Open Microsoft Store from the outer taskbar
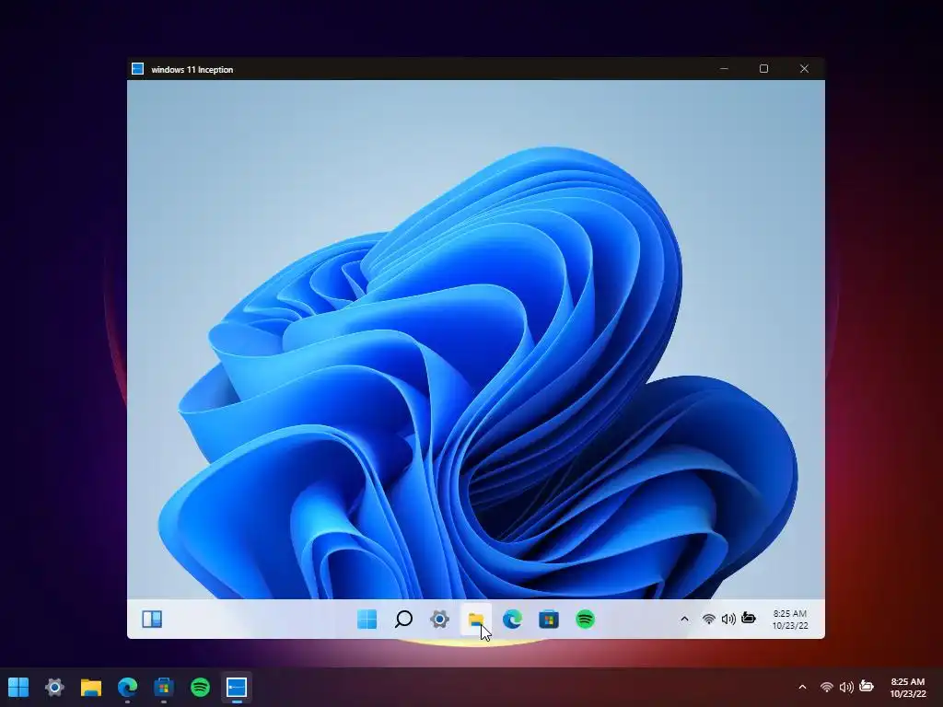 [x=164, y=687]
